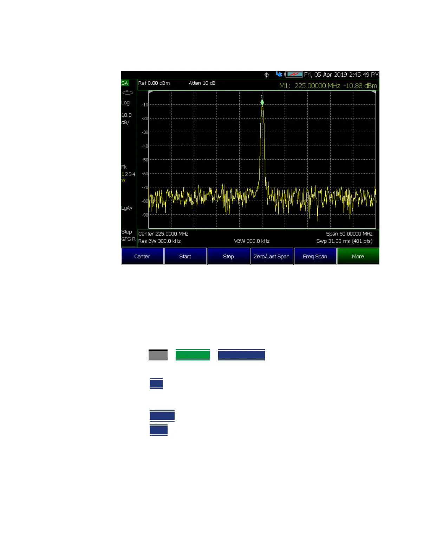Select the VBW 300.0 kHz readout
Image resolution: width=430 pixels, height=557 pixels.
(x=252, y=241)
